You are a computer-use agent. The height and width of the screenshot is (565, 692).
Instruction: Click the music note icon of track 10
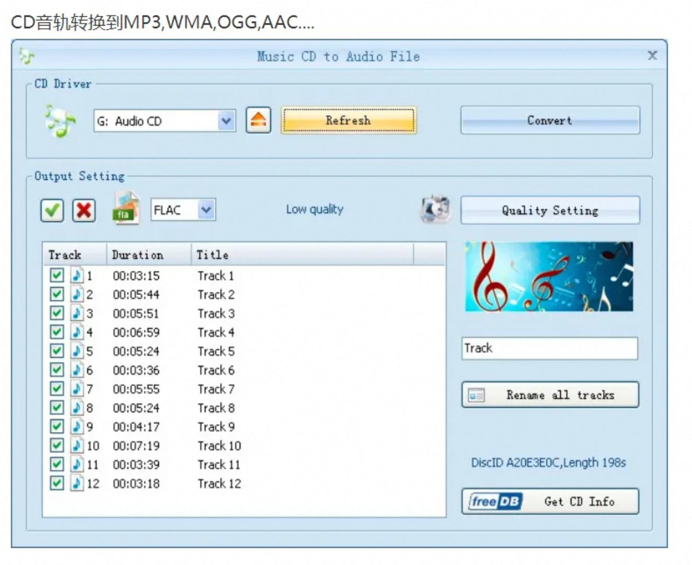tap(77, 445)
